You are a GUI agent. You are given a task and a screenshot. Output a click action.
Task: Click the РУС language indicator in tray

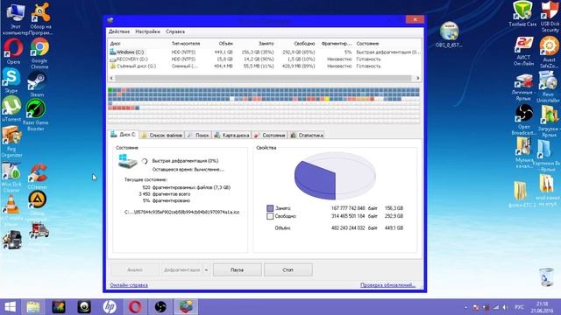(x=519, y=307)
